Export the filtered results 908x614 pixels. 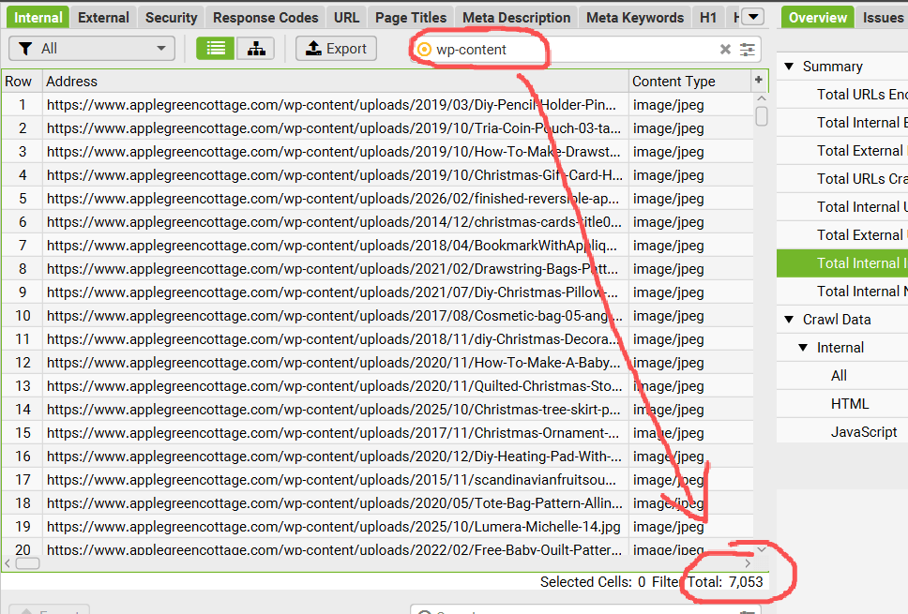(x=337, y=49)
